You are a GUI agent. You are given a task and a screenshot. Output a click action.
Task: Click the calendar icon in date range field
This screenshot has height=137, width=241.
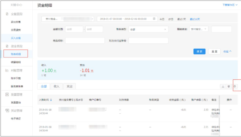click(x=154, y=19)
